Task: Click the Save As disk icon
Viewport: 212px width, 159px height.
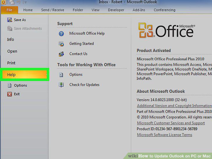Action: [10, 20]
